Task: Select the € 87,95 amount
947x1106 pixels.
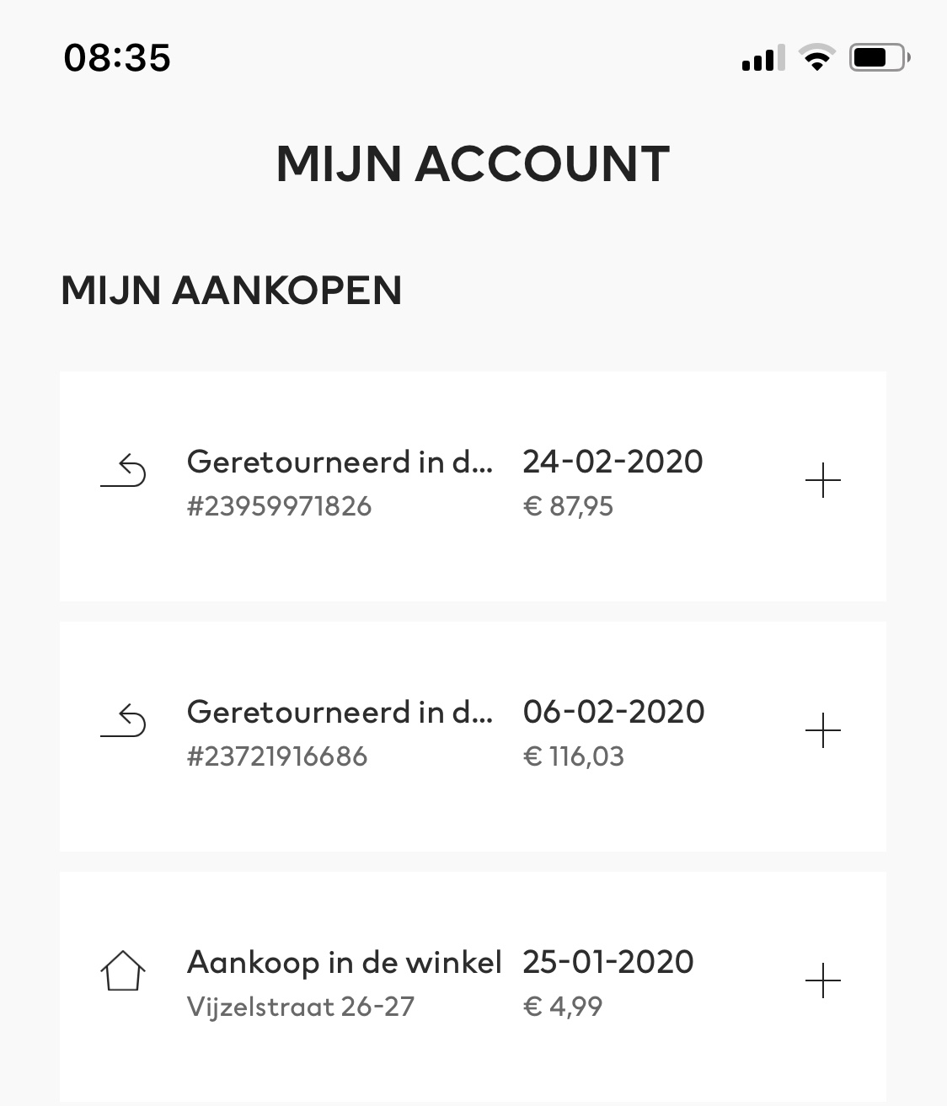Action: [568, 506]
